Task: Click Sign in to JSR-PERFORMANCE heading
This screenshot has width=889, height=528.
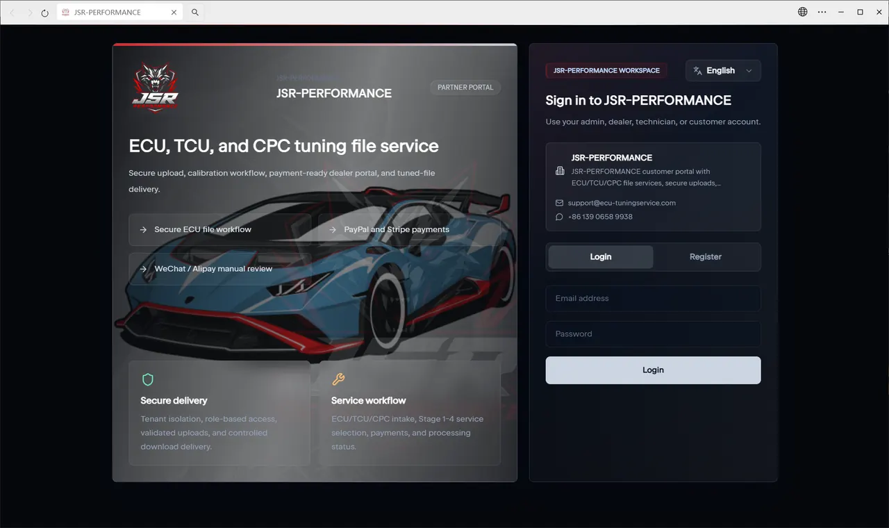Action: click(x=638, y=101)
